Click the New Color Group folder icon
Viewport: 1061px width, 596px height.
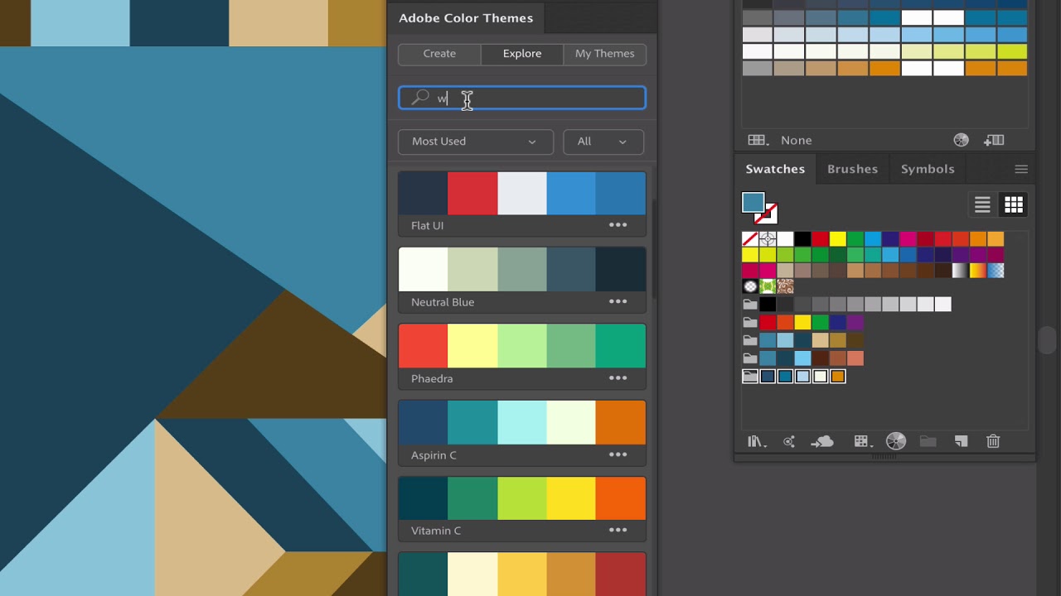pos(928,442)
